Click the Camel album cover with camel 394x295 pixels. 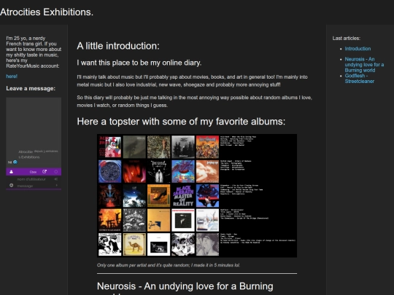click(134, 245)
